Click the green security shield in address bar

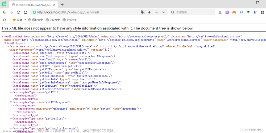coord(34,12)
